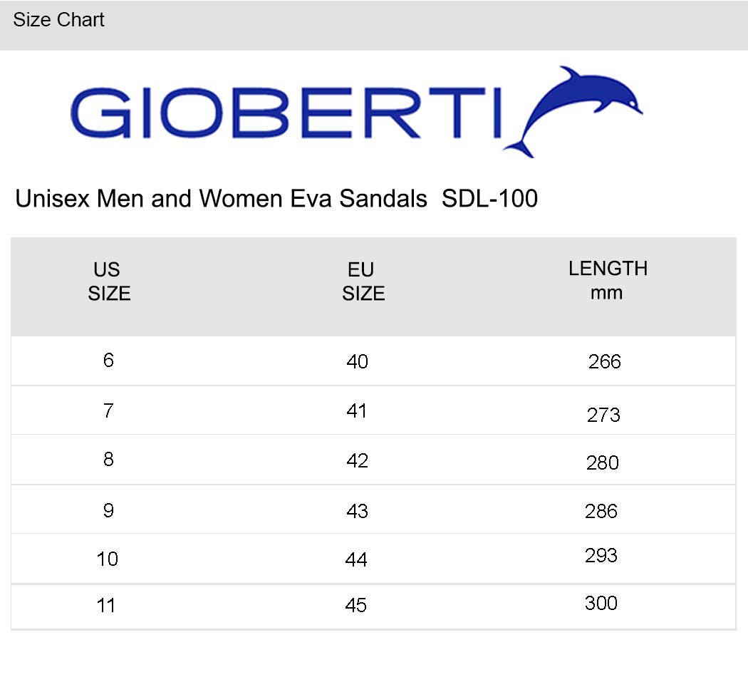This screenshot has height=677, width=748.
Task: Click the 266 mm length value
Action: (604, 361)
